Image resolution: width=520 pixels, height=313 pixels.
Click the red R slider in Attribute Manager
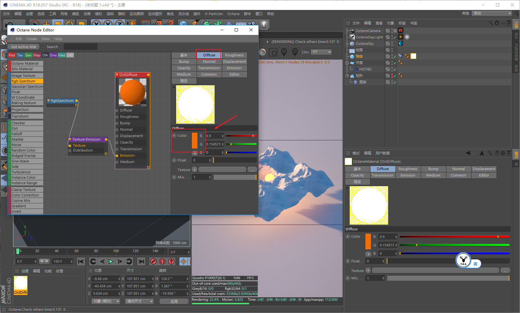point(454,237)
